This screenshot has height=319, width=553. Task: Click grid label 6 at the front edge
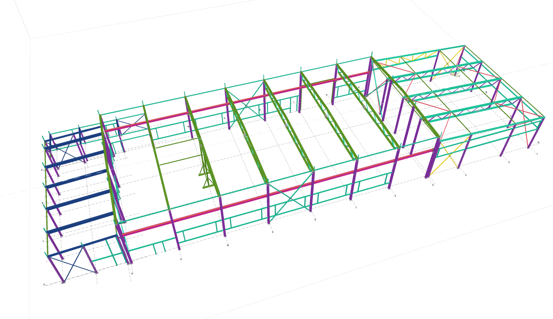(395, 196)
